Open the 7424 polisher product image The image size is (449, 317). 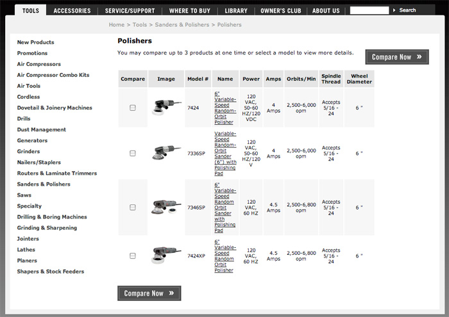pyautogui.click(x=166, y=107)
